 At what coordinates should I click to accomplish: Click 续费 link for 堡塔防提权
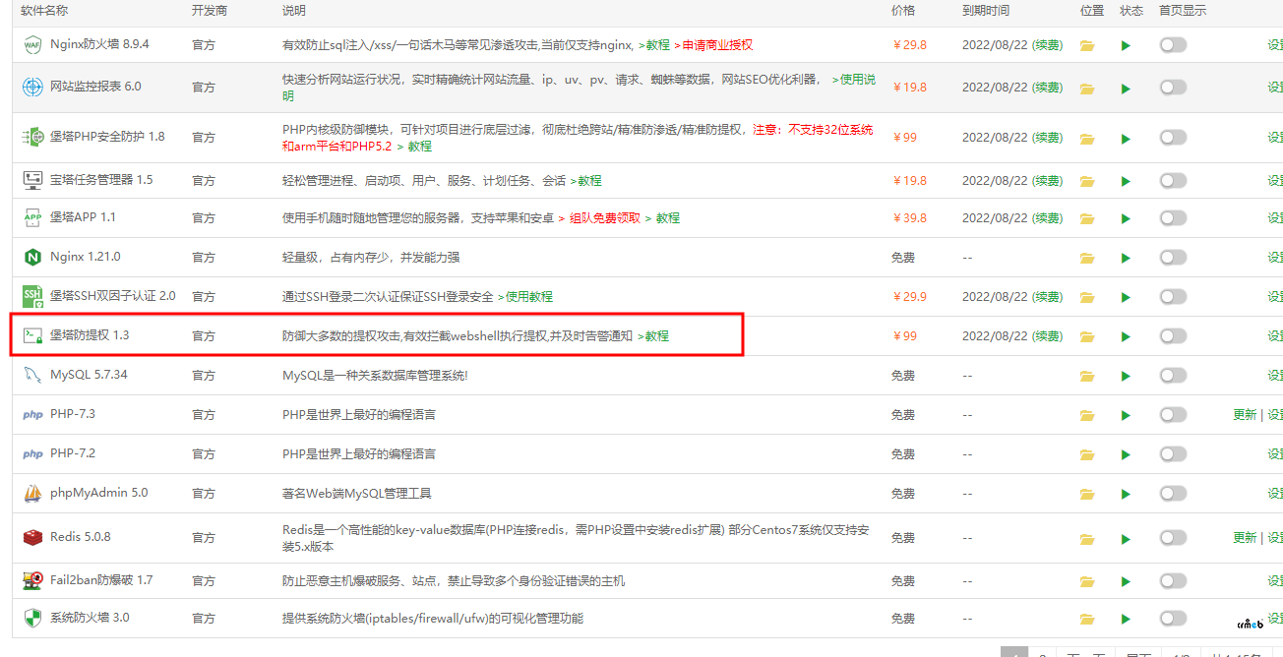1048,335
